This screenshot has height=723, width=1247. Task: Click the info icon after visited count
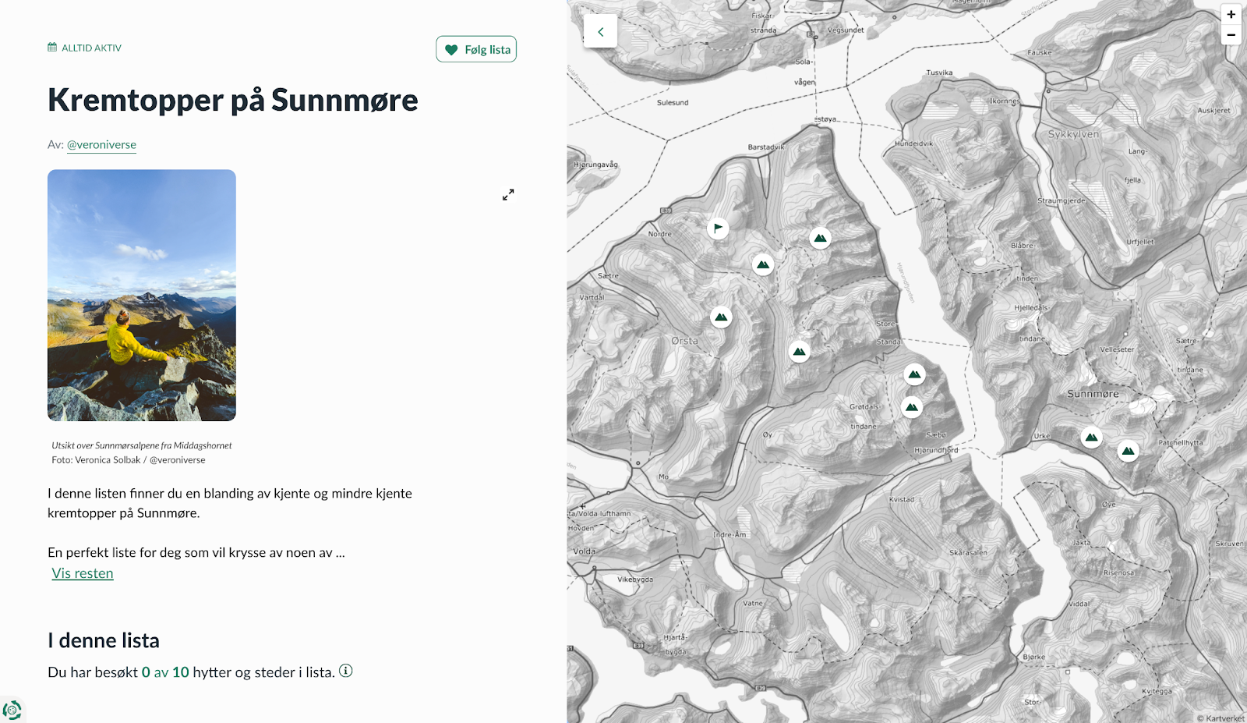click(346, 671)
